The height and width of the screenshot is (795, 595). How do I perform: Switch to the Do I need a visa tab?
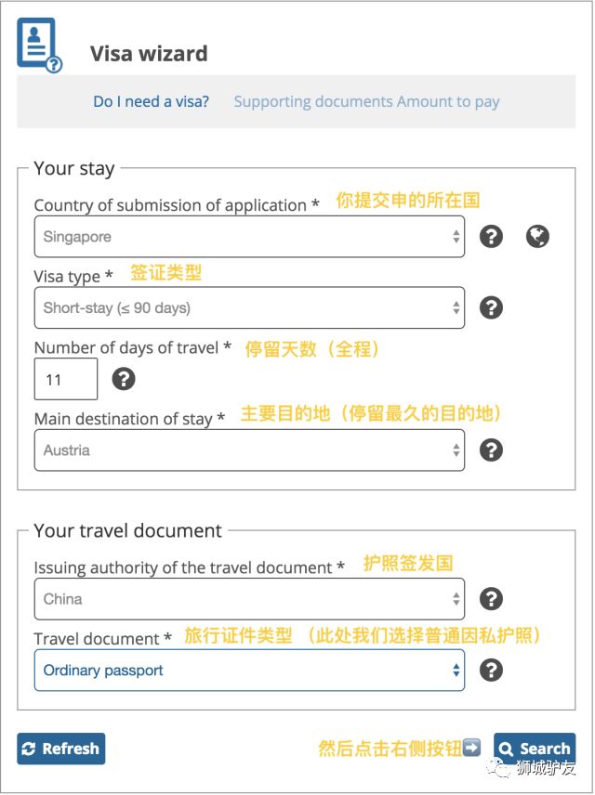click(x=151, y=101)
